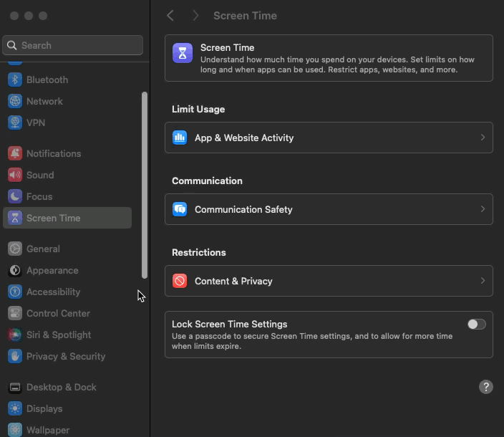
Task: Click the Appearance icon
Action: (15, 270)
